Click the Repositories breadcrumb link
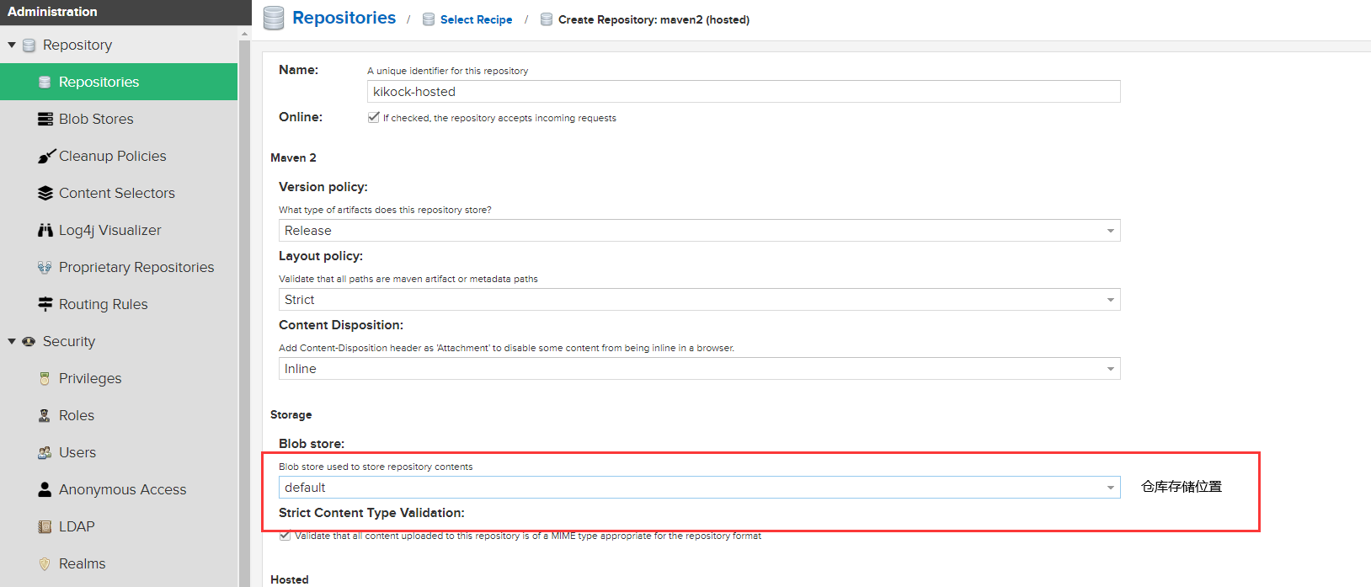 pyautogui.click(x=344, y=18)
